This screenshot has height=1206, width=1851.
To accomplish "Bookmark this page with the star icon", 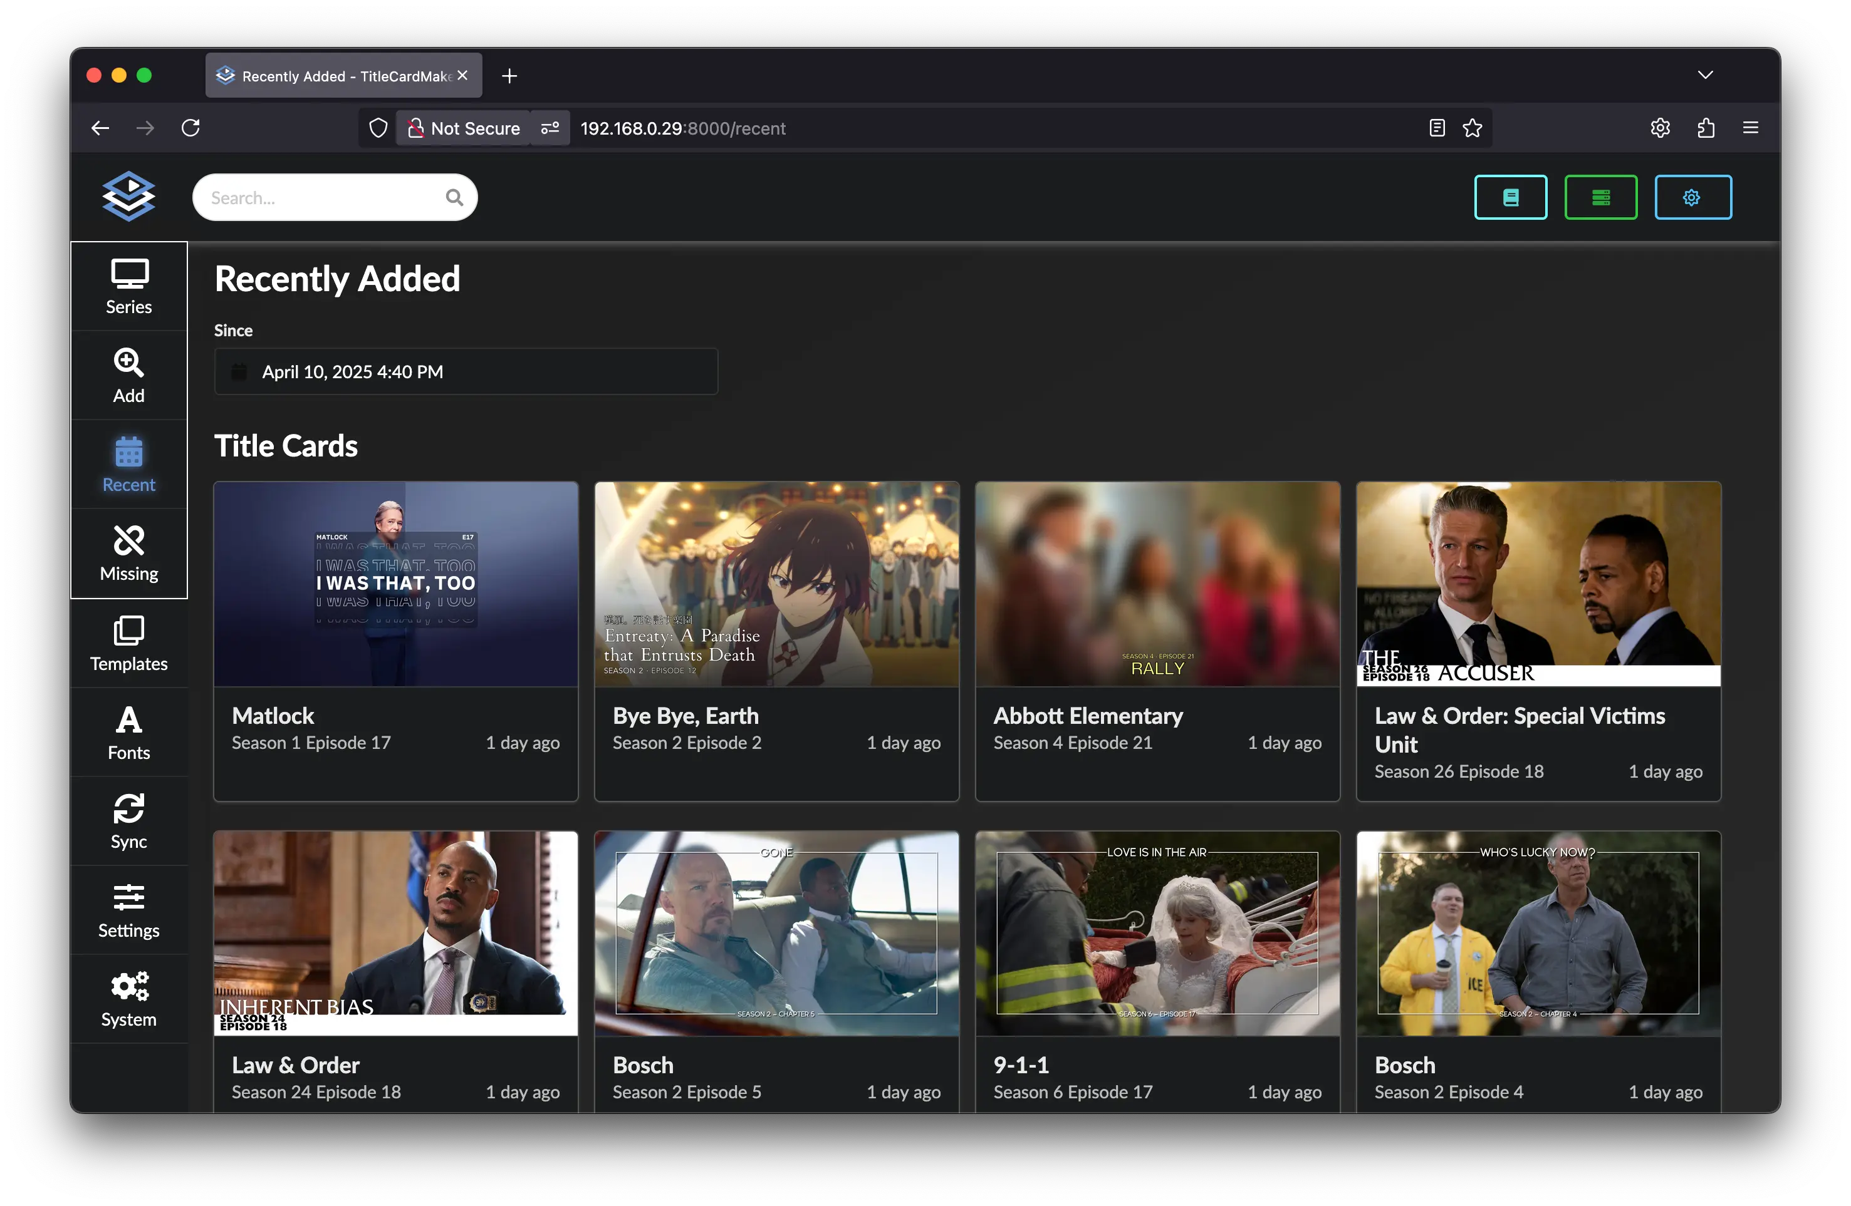I will 1471,128.
